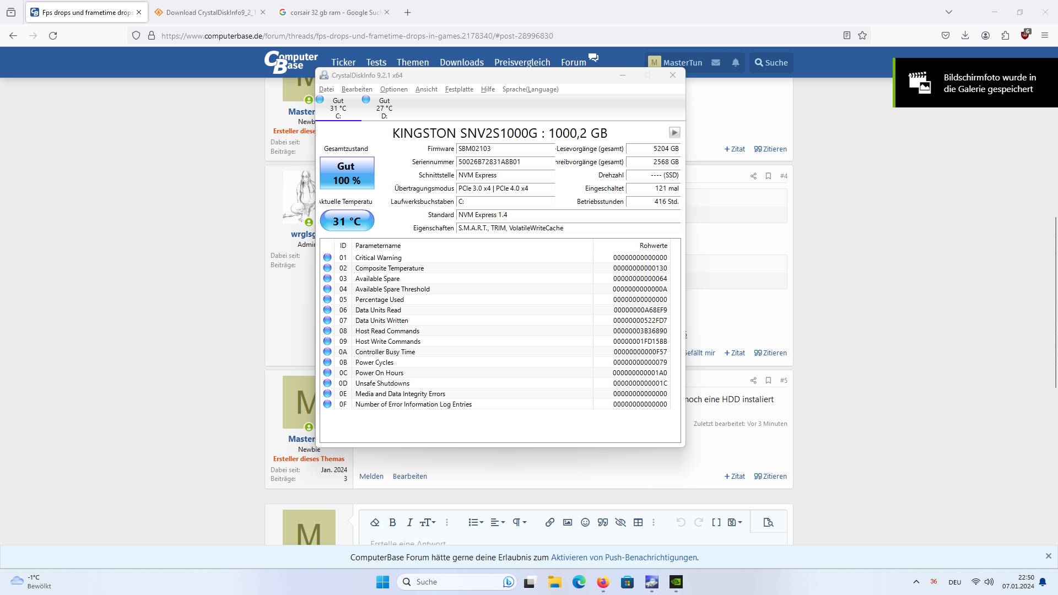This screenshot has height=595, width=1058.
Task: Open the smiley emoji picker
Action: point(585,522)
